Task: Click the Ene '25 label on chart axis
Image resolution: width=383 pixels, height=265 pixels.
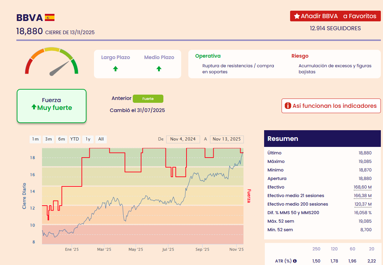Action: (x=72, y=249)
